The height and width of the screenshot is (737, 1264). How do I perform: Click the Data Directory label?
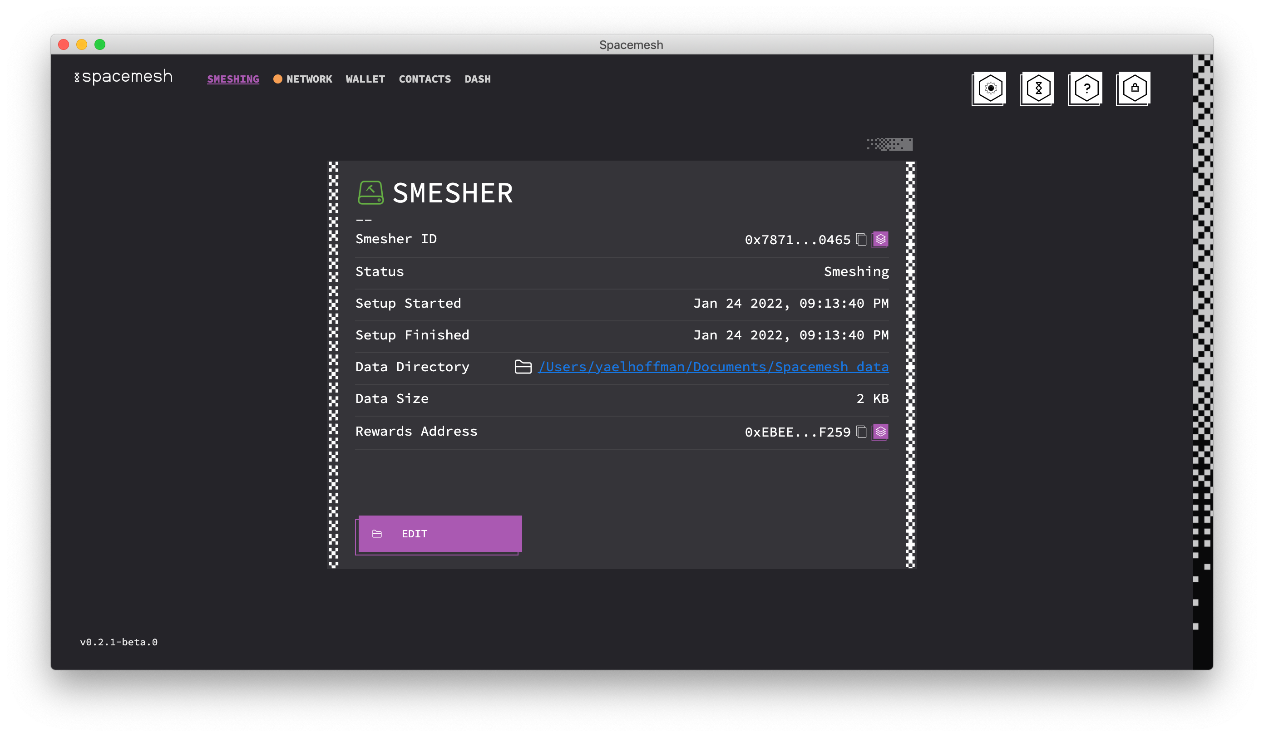pyautogui.click(x=412, y=367)
